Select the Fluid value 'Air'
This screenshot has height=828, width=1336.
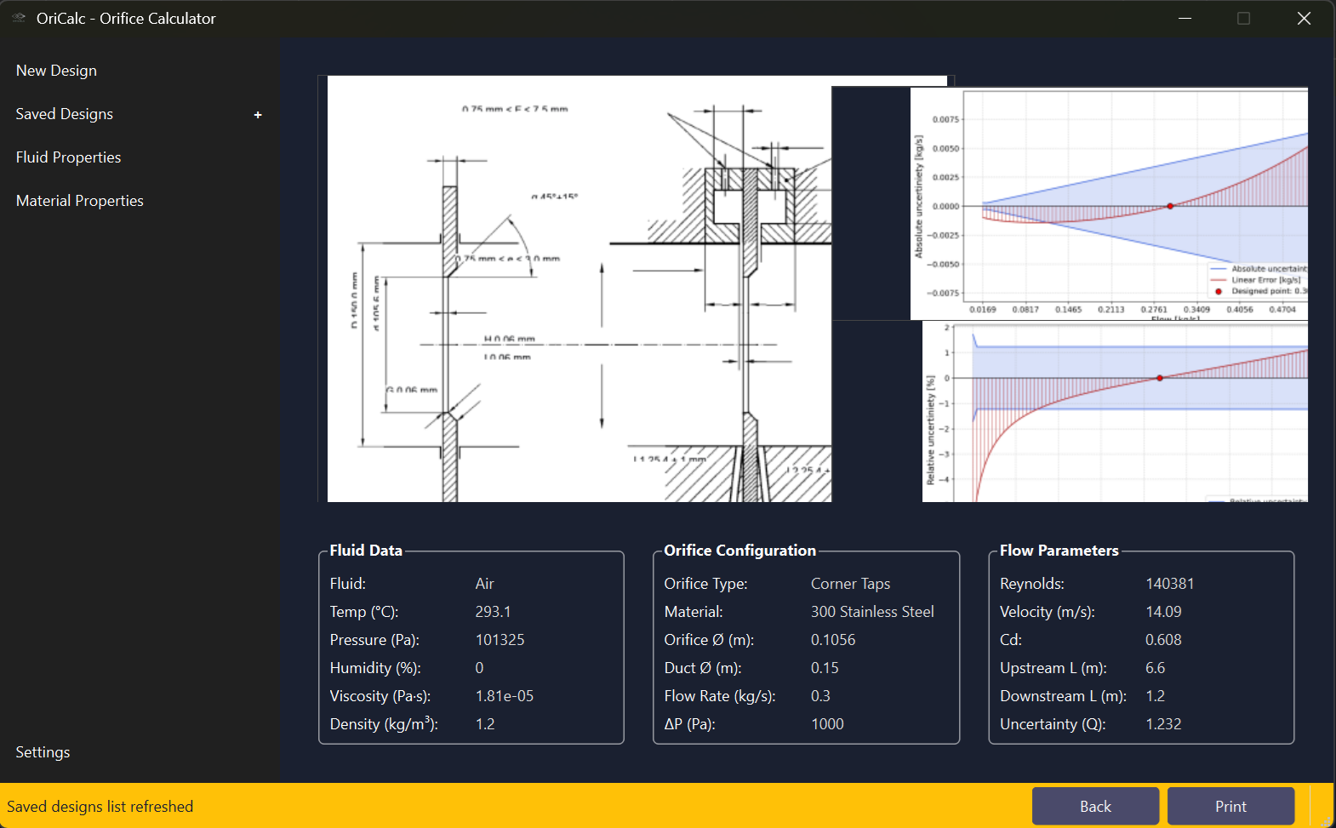point(484,584)
